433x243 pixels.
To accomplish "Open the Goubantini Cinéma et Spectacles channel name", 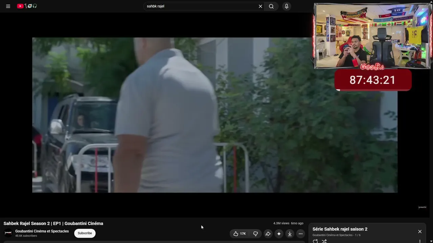I will pos(42,231).
